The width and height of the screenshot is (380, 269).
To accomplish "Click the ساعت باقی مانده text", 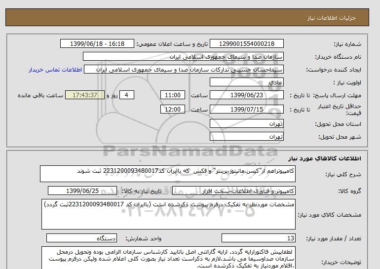I will coord(40,95).
